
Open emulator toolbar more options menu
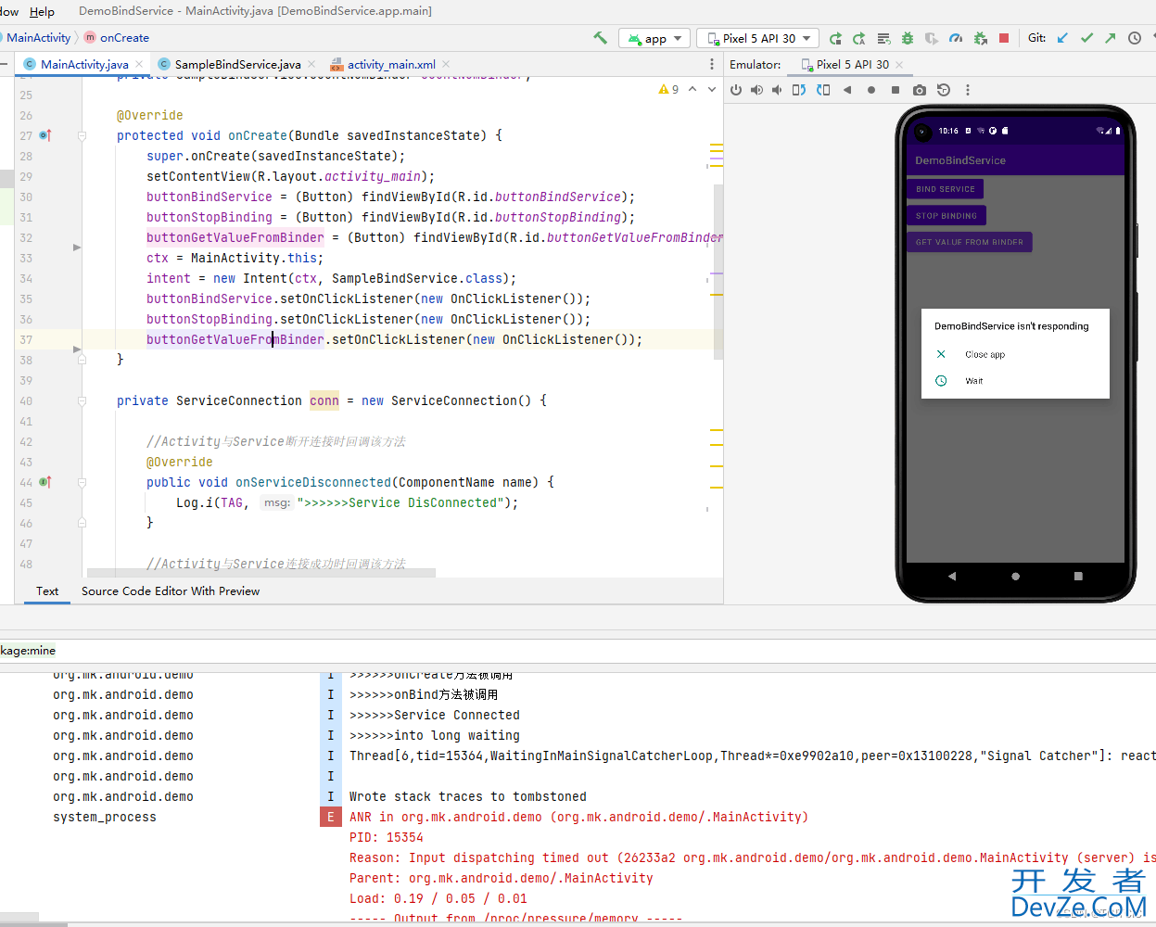(968, 90)
